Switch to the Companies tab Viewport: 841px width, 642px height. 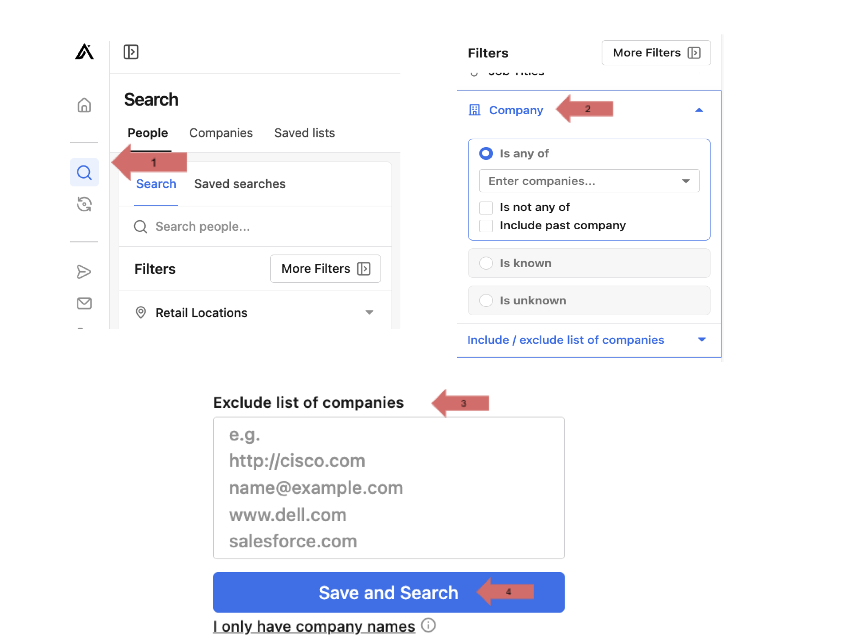[221, 133]
